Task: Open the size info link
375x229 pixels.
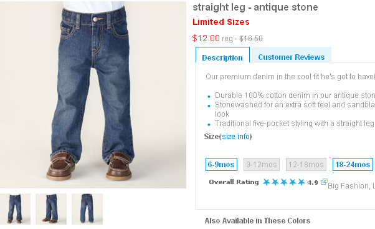Action: click(235, 137)
